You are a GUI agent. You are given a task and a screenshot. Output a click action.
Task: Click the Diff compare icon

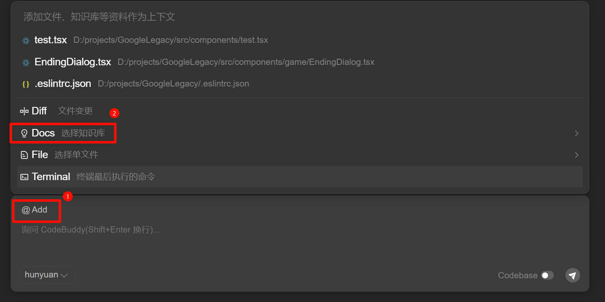point(25,111)
